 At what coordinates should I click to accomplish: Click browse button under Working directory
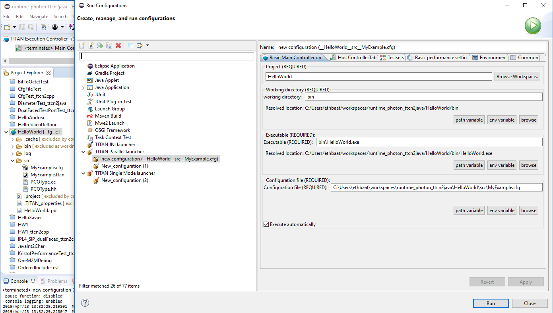click(529, 120)
